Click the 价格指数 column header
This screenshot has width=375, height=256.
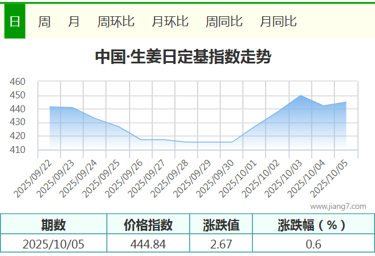[x=148, y=225]
